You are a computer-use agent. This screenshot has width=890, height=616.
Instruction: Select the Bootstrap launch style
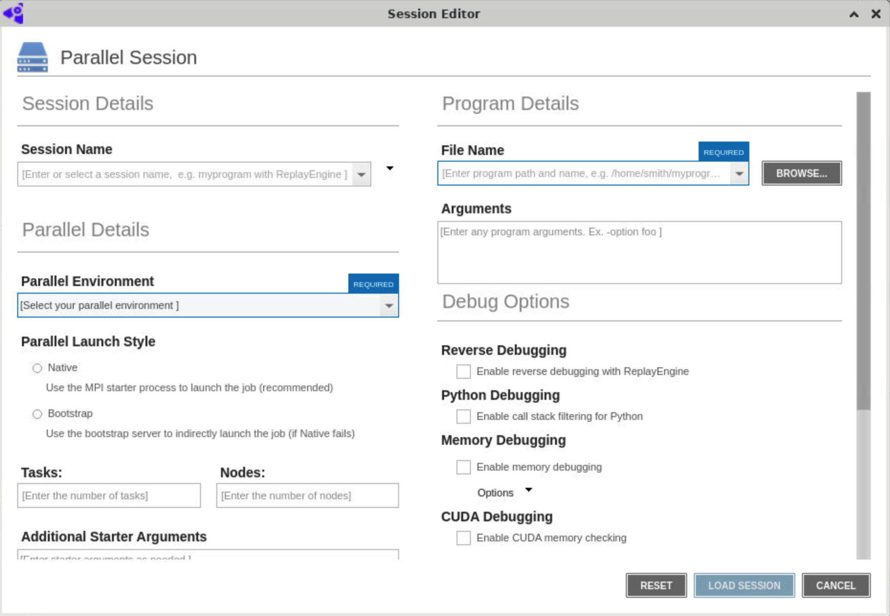tap(37, 414)
